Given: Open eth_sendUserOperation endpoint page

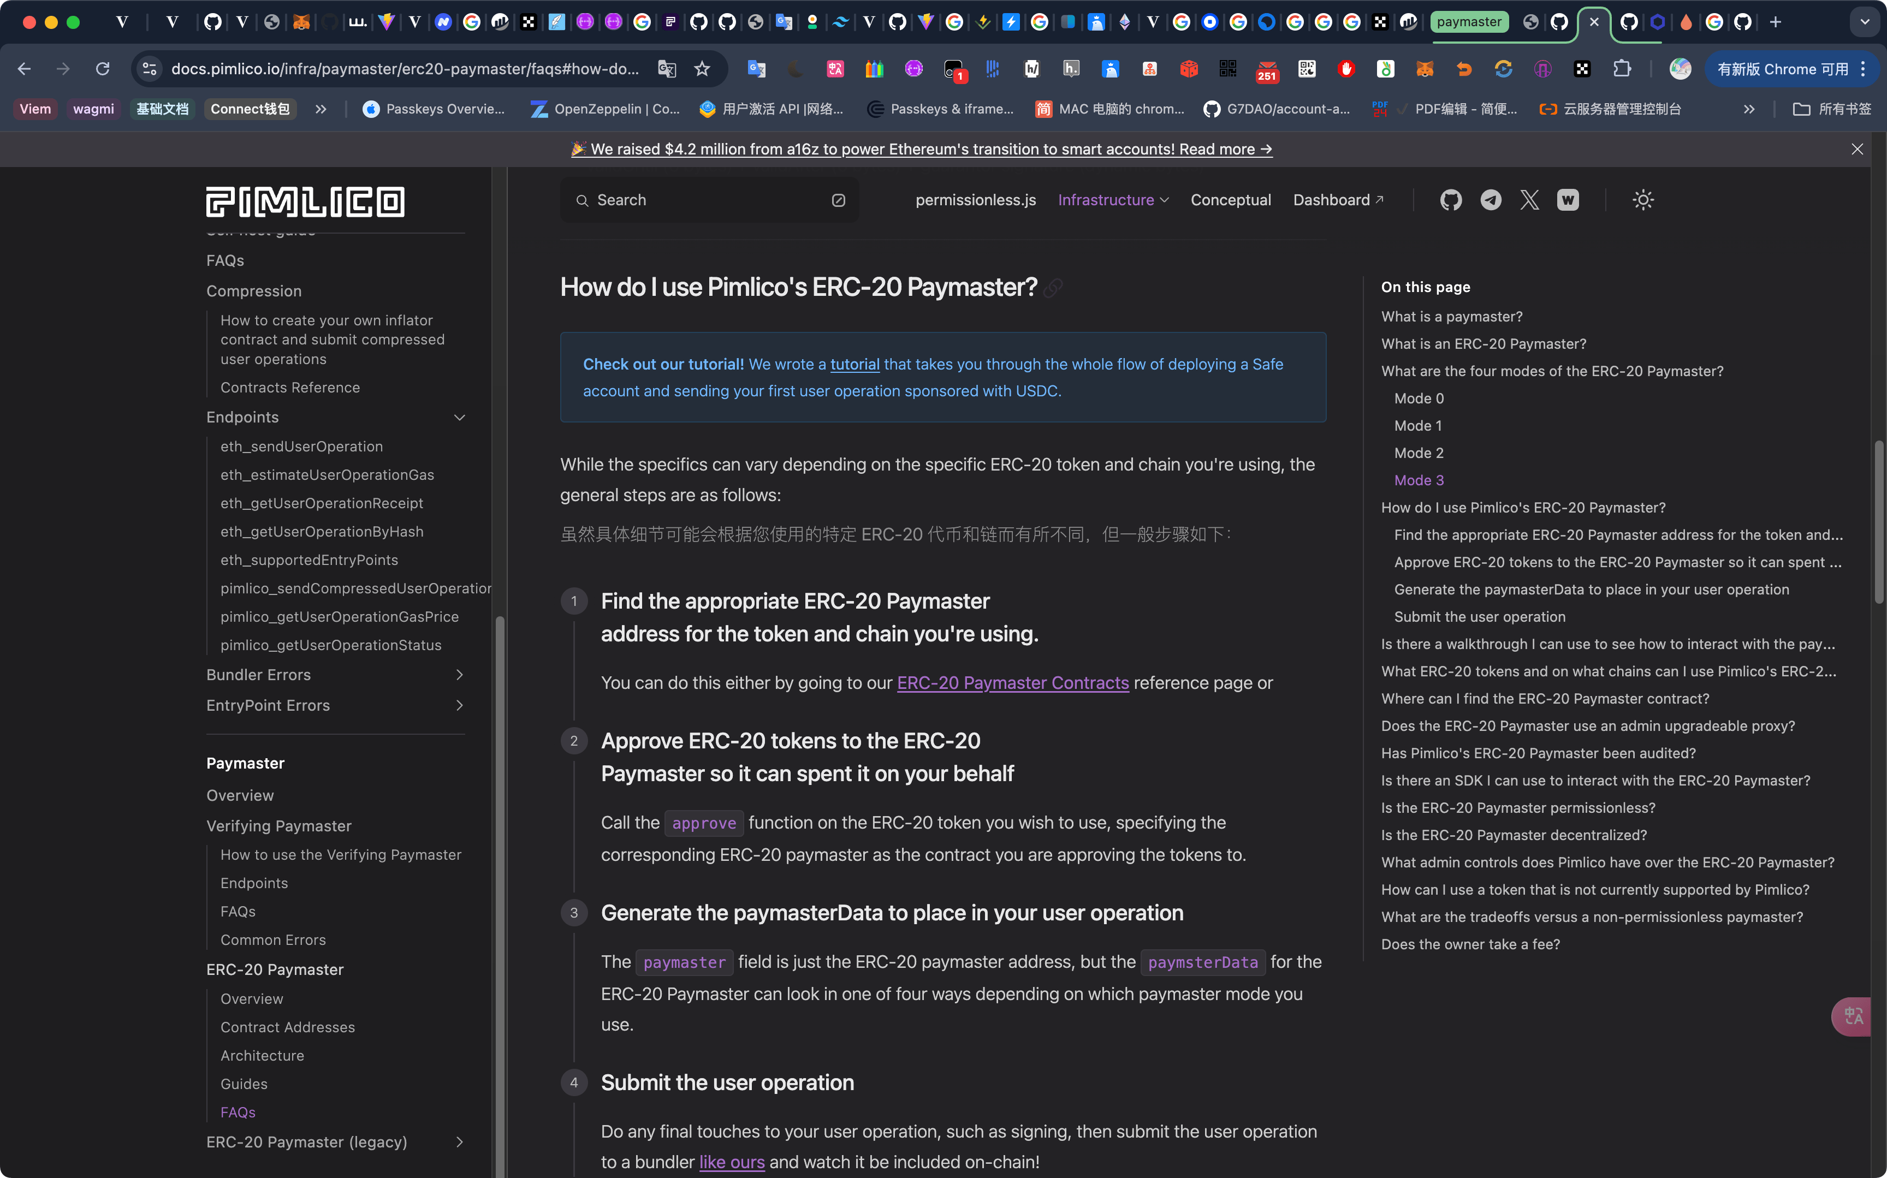Looking at the screenshot, I should pos(301,447).
